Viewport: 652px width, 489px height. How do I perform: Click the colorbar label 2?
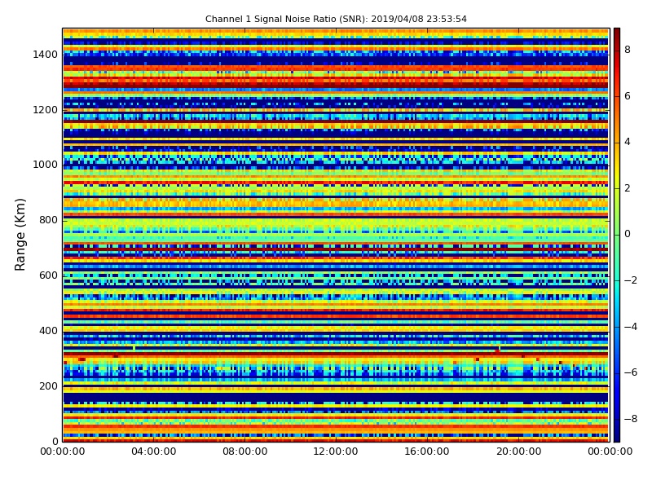[628, 188]
